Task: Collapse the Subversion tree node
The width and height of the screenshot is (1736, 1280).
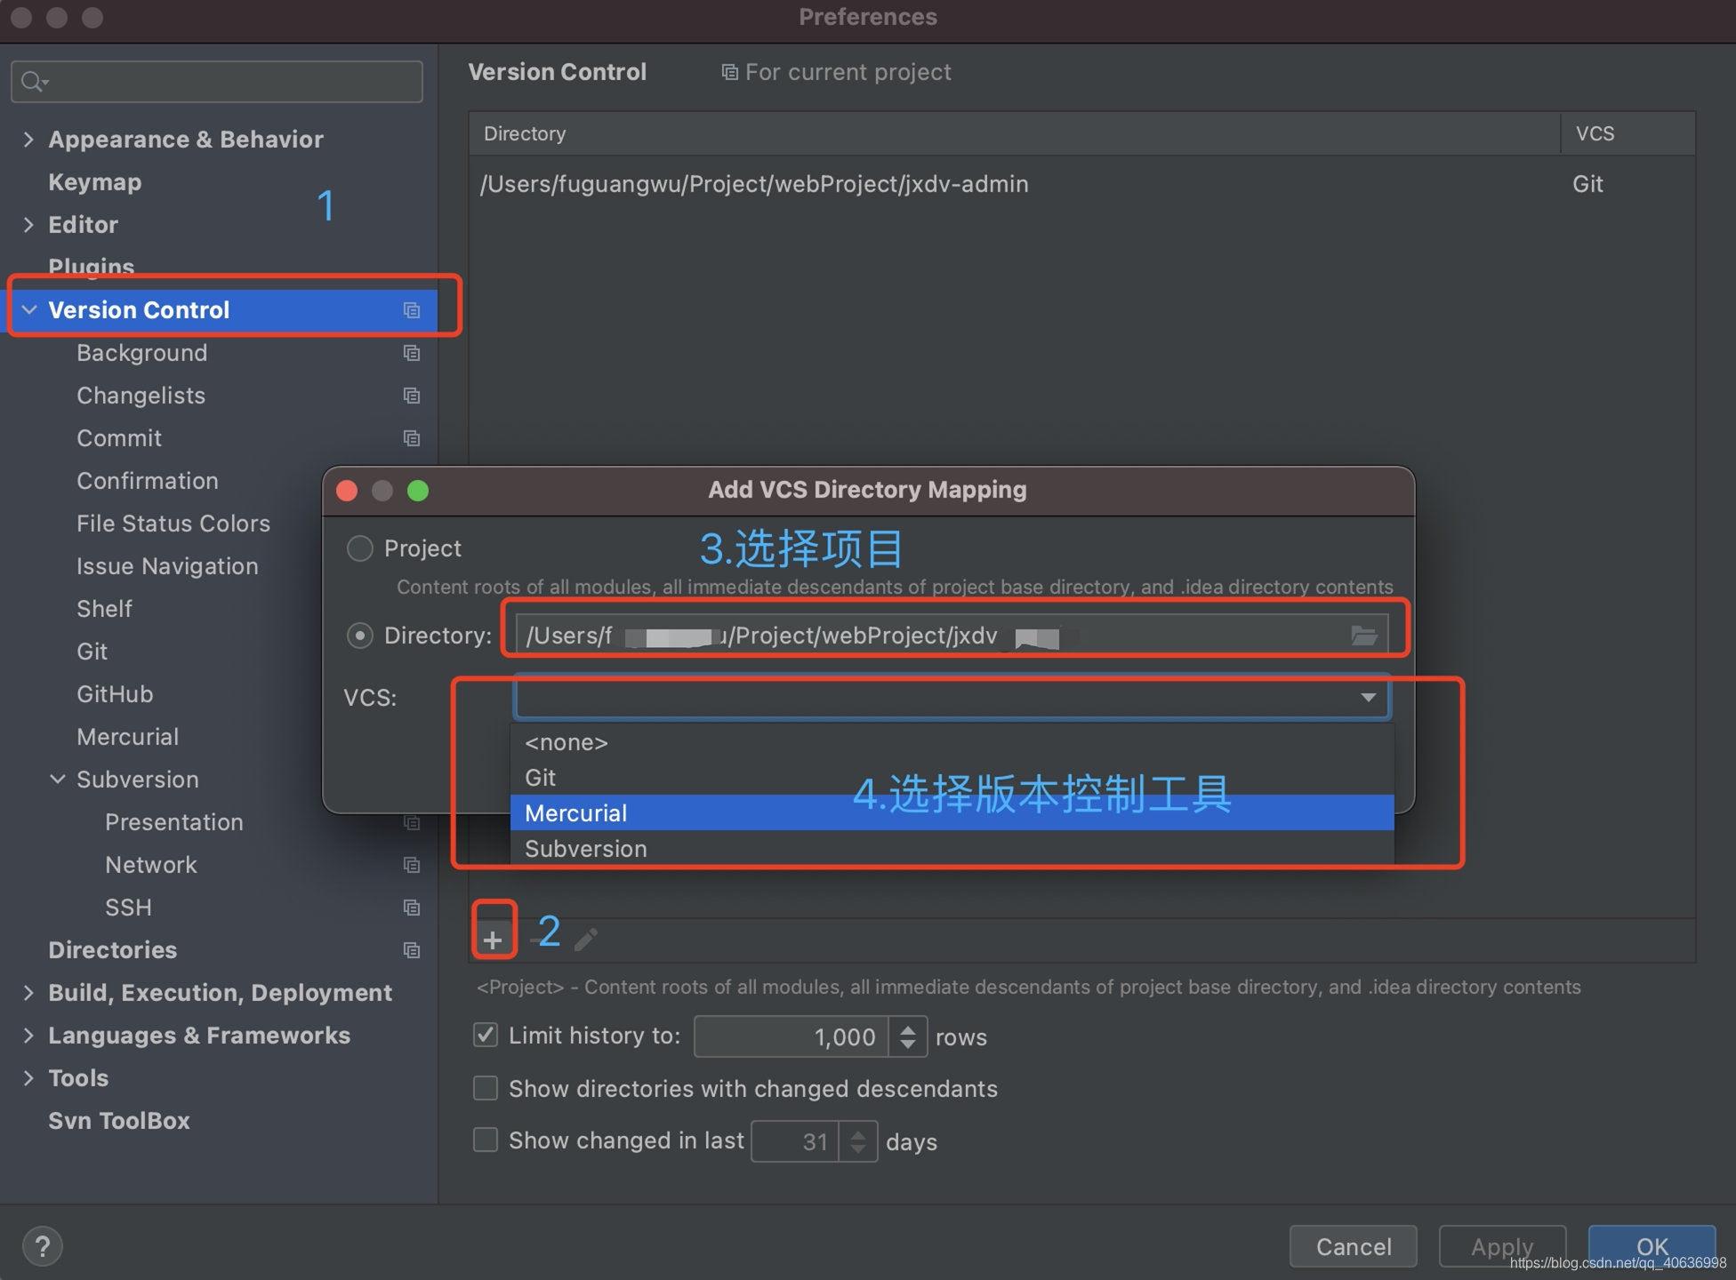Action: pos(58,780)
